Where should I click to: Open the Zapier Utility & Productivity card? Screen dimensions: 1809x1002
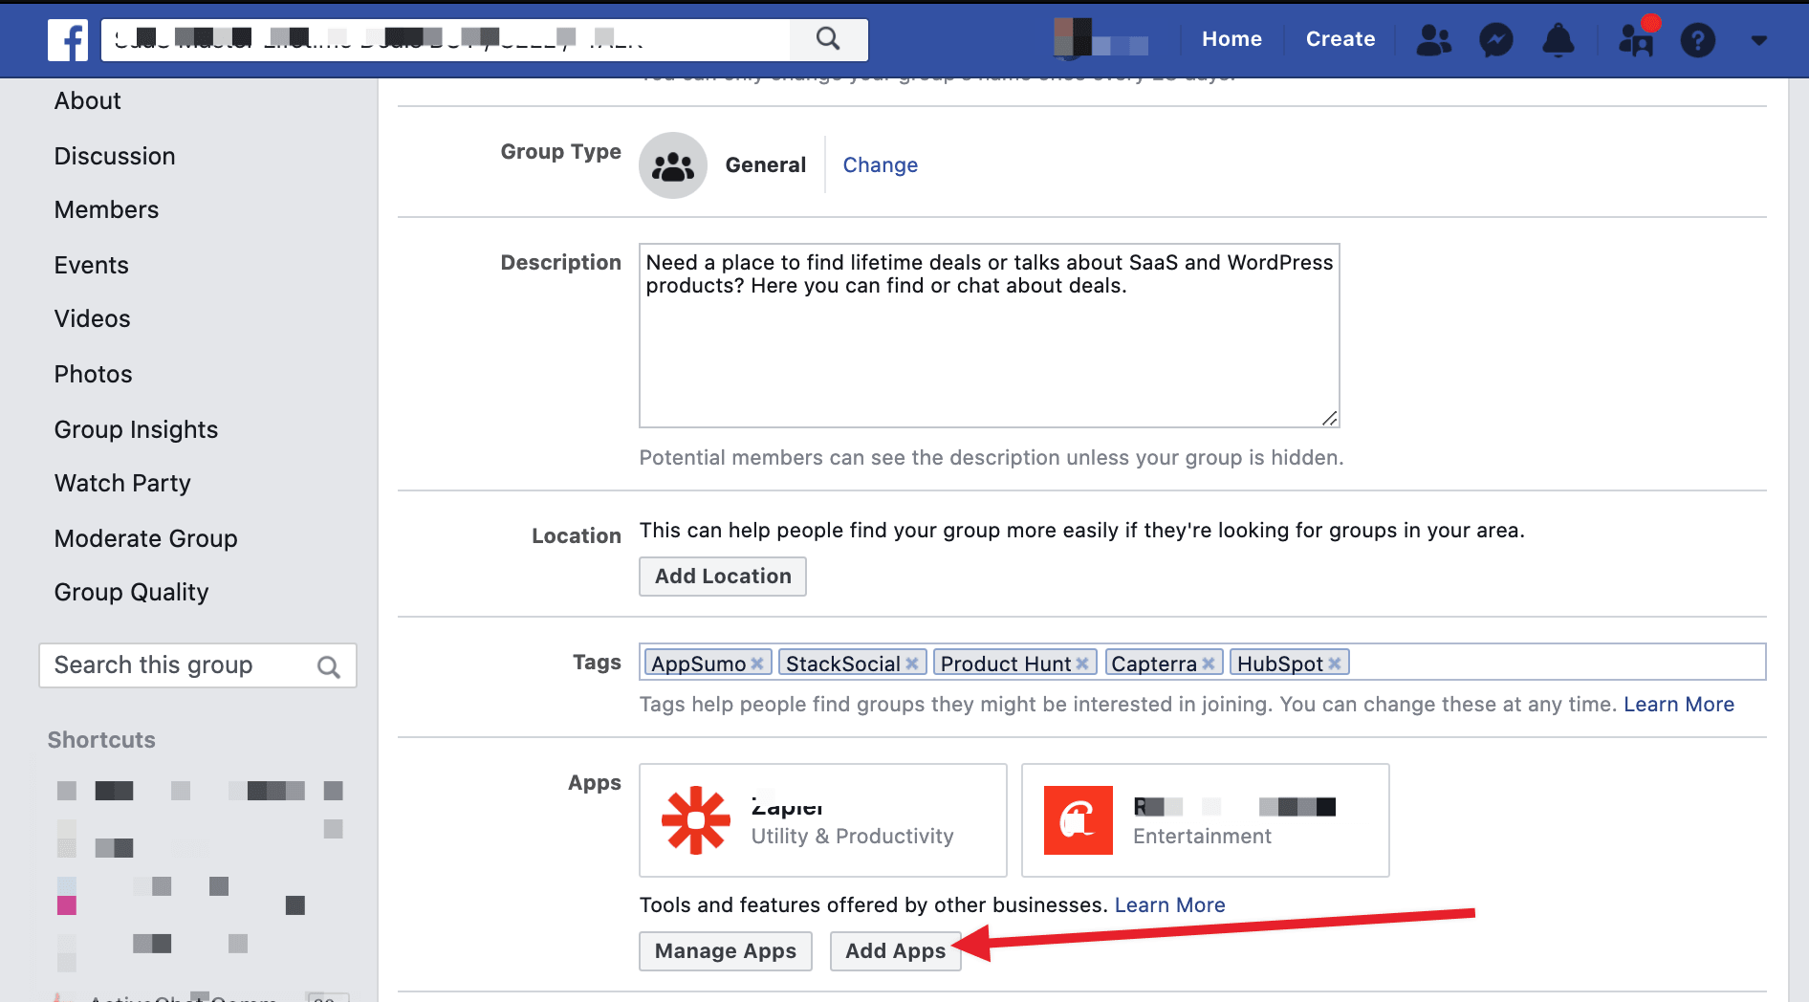click(x=823, y=820)
